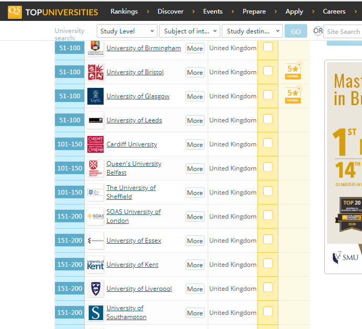Tick the compare checkbox for Cardiff University
The image size is (362, 329).
268,143
